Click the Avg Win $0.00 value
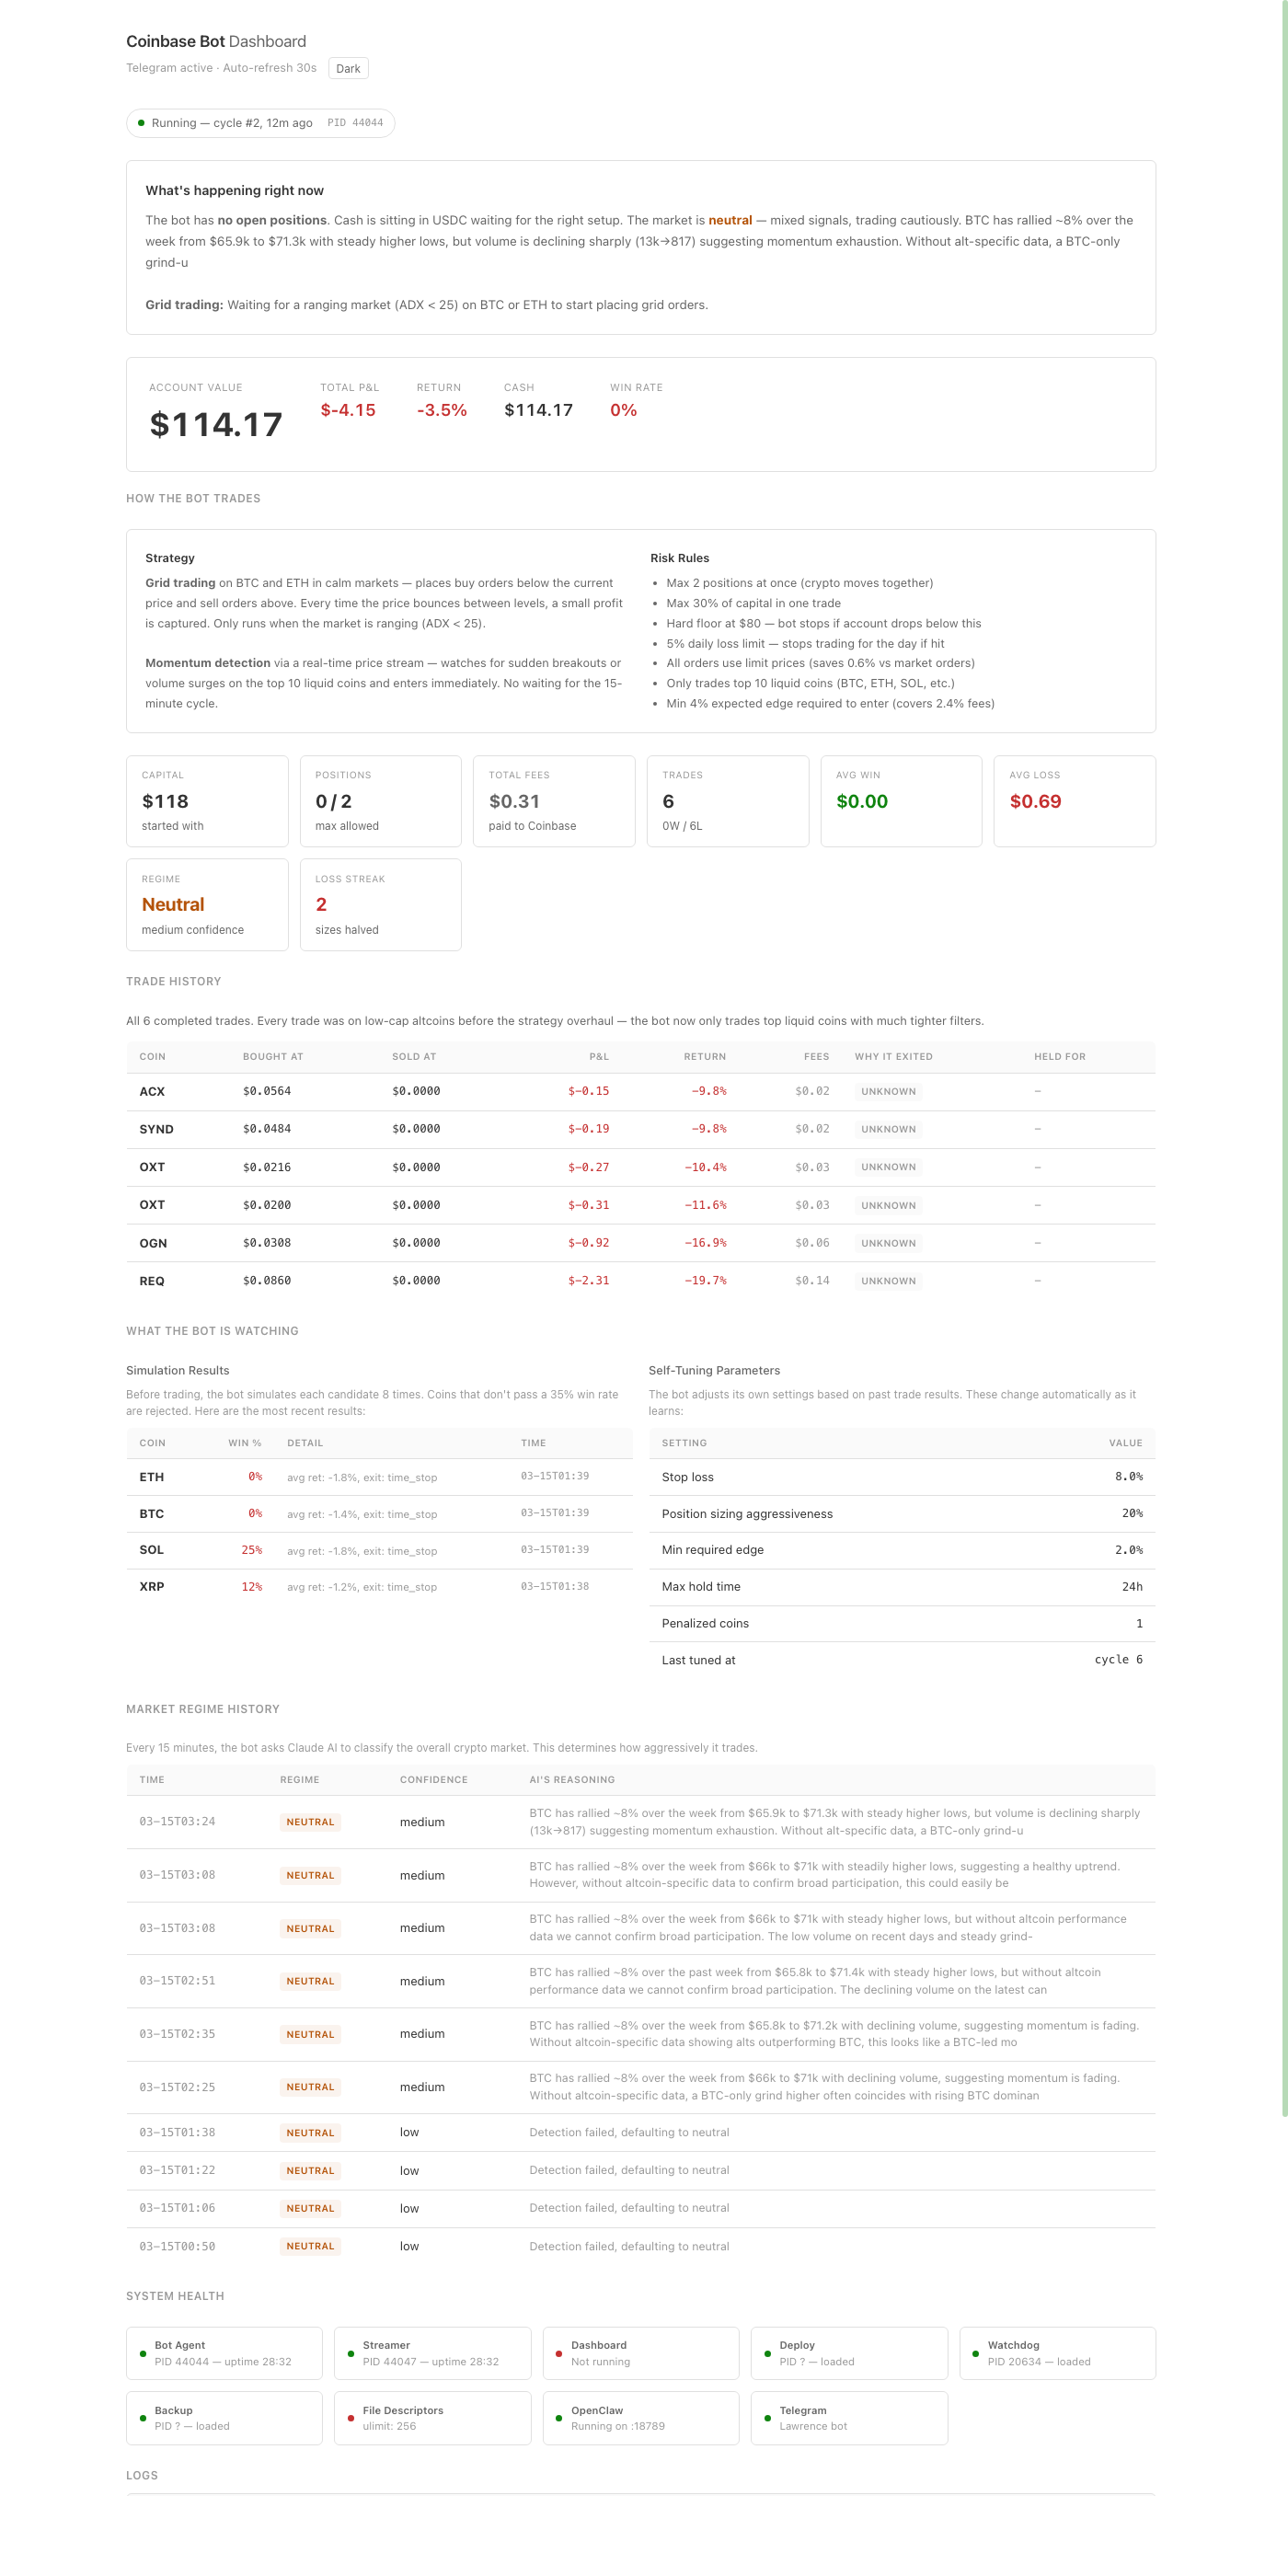 click(862, 801)
